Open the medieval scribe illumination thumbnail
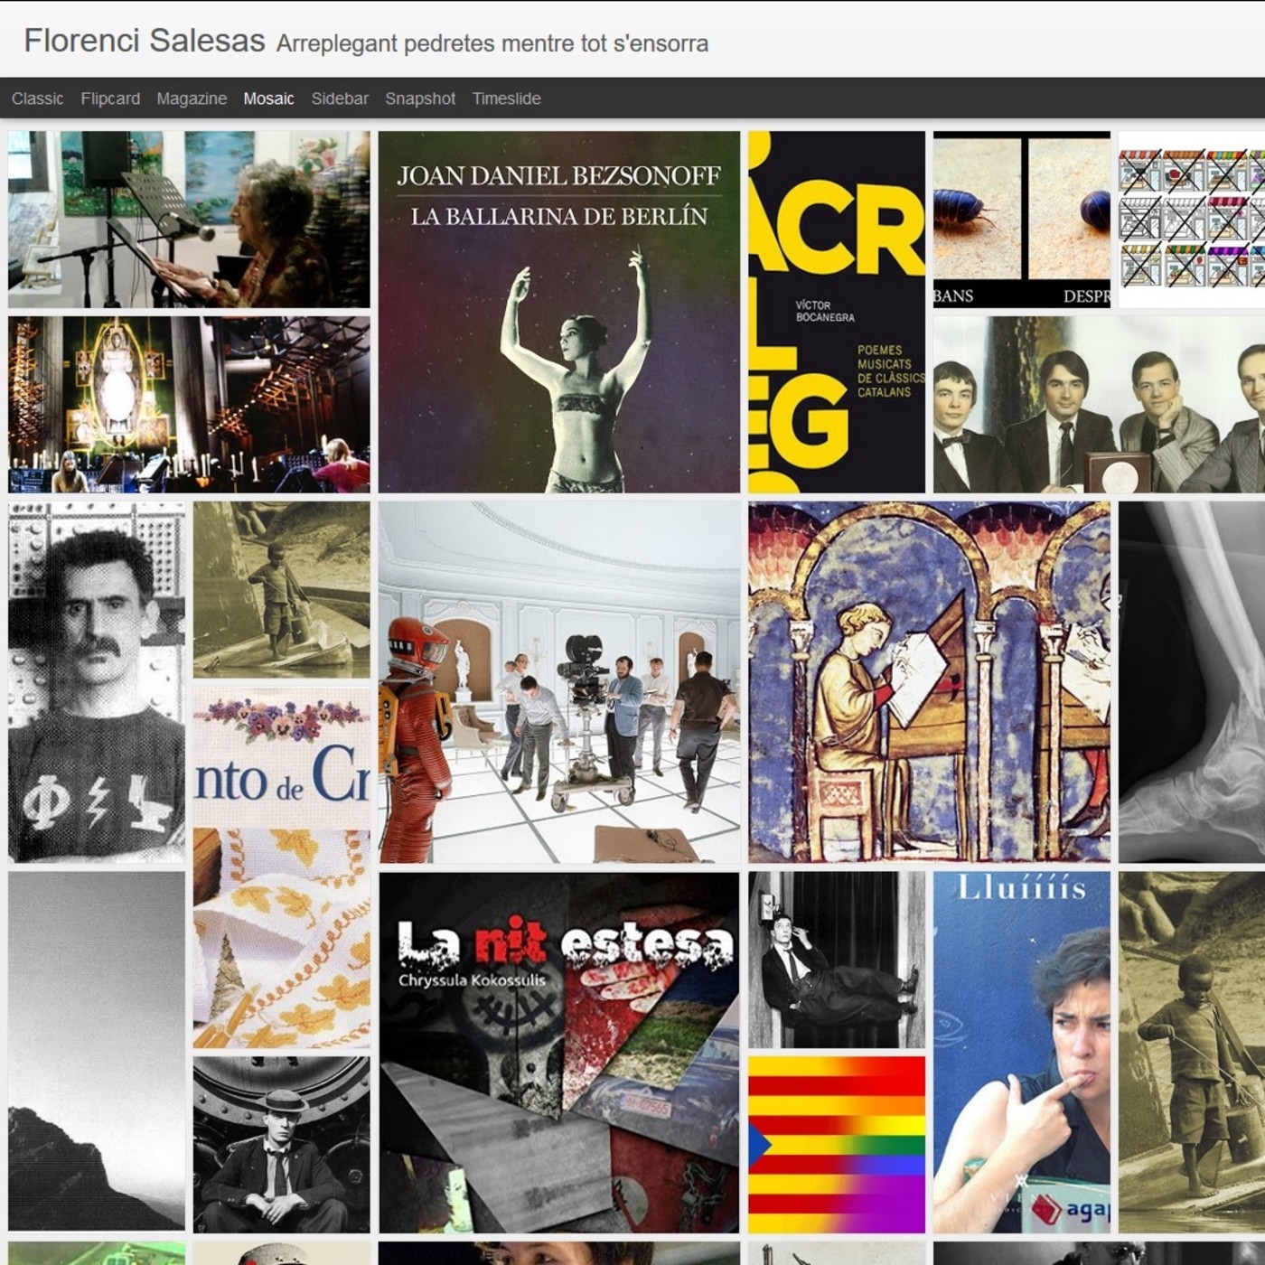Viewport: 1265px width, 1265px height. [x=929, y=682]
